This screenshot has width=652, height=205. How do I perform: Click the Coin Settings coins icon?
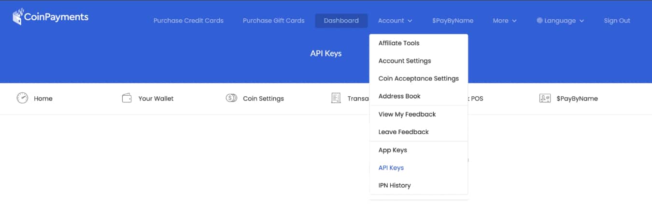(231, 98)
